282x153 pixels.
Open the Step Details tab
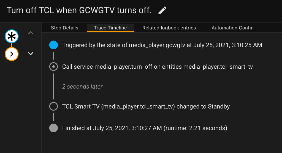(x=64, y=28)
